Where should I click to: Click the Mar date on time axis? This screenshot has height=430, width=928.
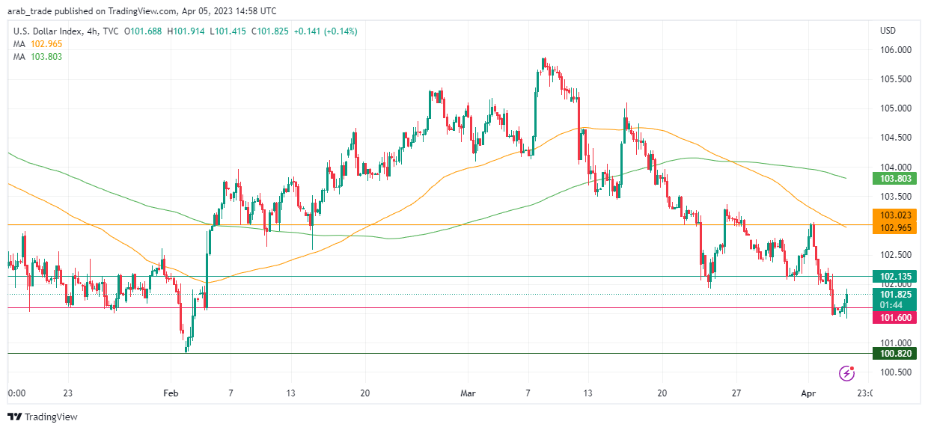point(468,393)
